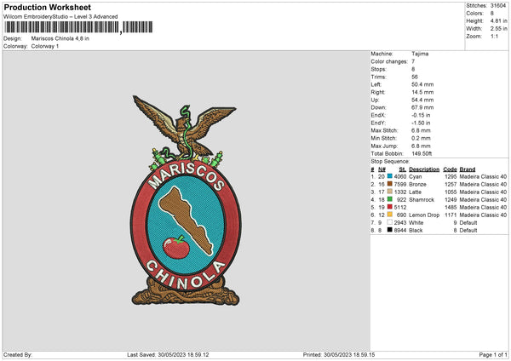Click the Machine value 'Tajima'
Viewport: 511px width, 361px height.
[x=420, y=54]
